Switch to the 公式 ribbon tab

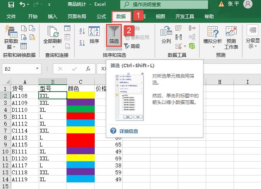(101, 17)
